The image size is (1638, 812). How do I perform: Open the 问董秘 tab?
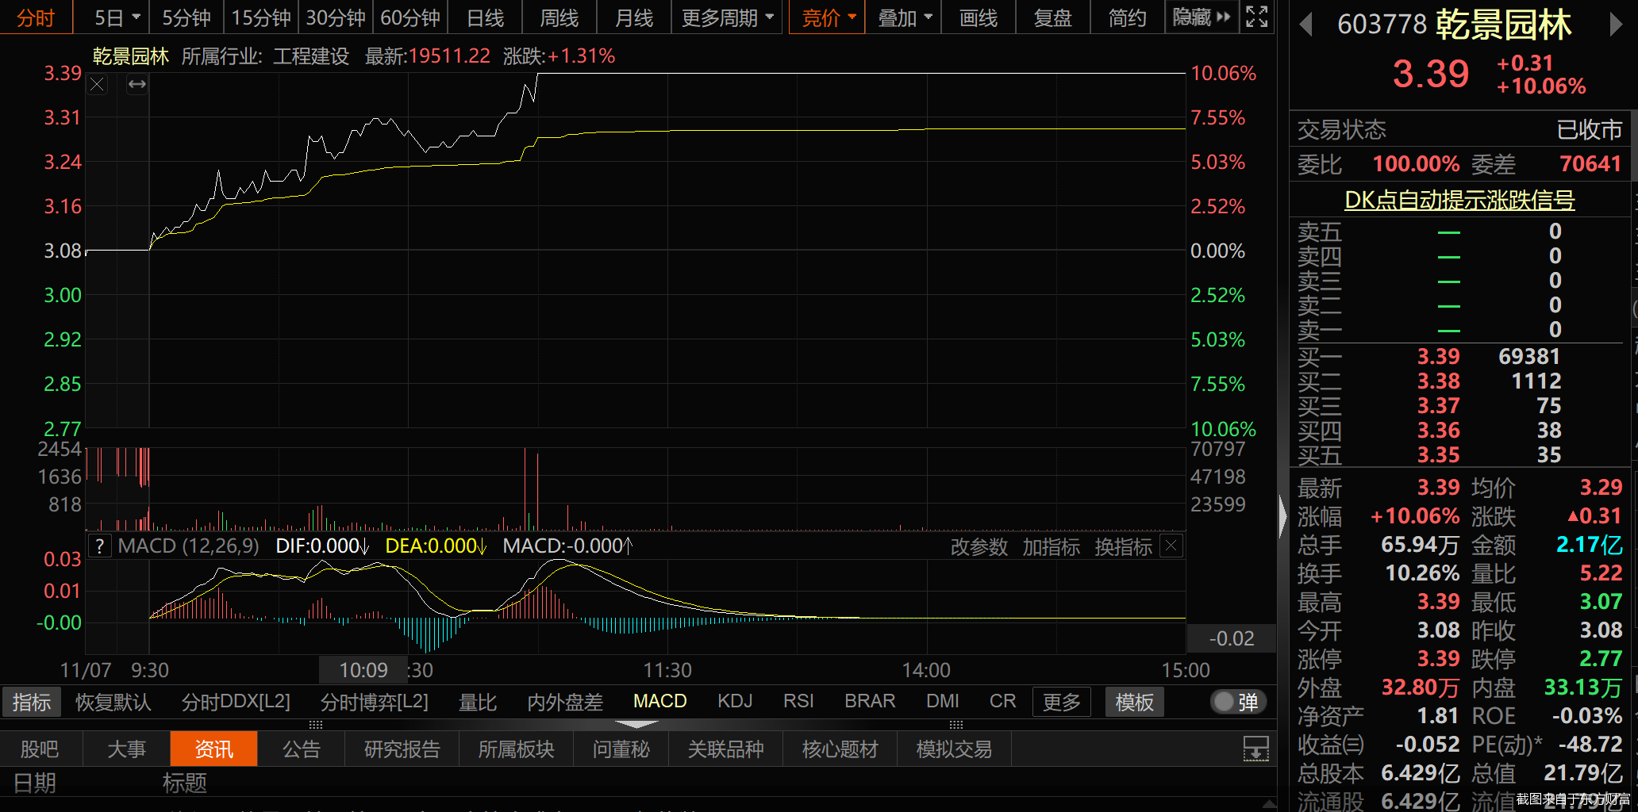(x=621, y=749)
